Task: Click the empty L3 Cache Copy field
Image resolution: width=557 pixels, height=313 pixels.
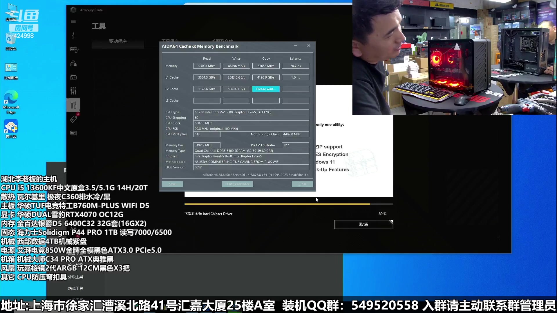Action: [x=266, y=101]
